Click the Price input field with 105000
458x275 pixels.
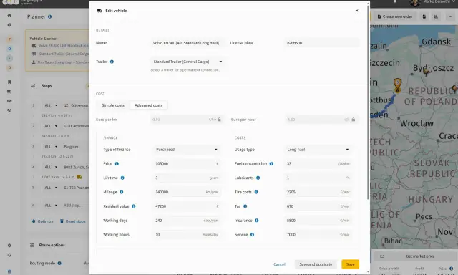[x=186, y=164]
